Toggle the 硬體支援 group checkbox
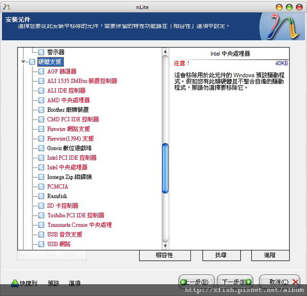 (32, 62)
